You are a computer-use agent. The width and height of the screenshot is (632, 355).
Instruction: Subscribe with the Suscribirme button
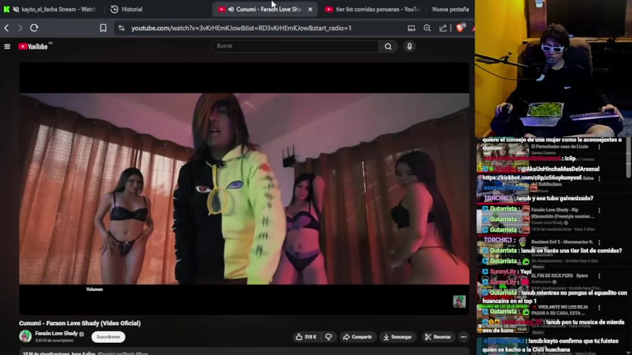(108, 337)
